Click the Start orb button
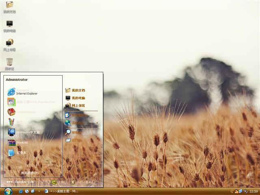The width and height of the screenshot is (260, 195). pyautogui.click(x=8, y=191)
